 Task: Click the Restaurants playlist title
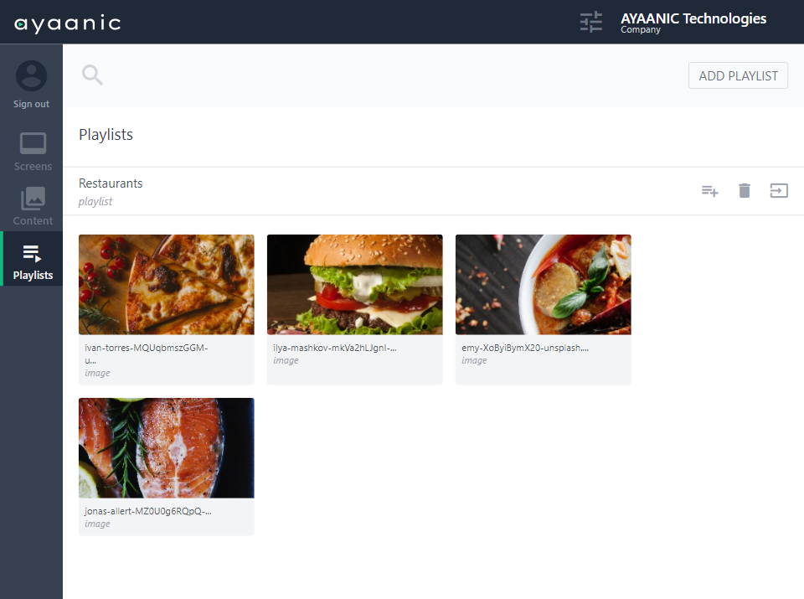pos(111,183)
